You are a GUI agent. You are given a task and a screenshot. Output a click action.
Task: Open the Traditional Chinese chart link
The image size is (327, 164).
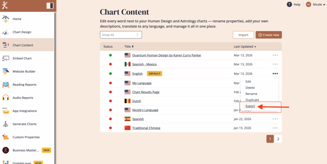click(146, 128)
